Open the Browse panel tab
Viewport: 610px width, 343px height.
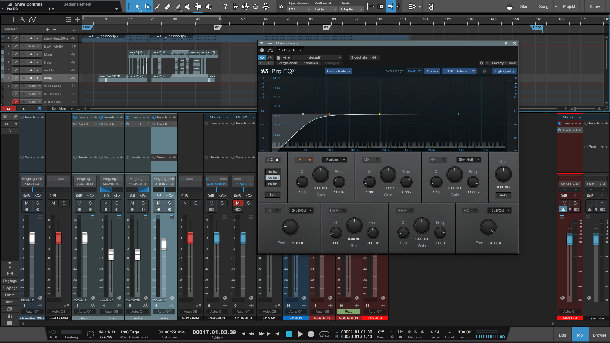600,335
